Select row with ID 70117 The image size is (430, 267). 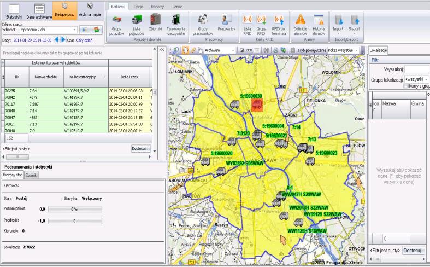77,104
